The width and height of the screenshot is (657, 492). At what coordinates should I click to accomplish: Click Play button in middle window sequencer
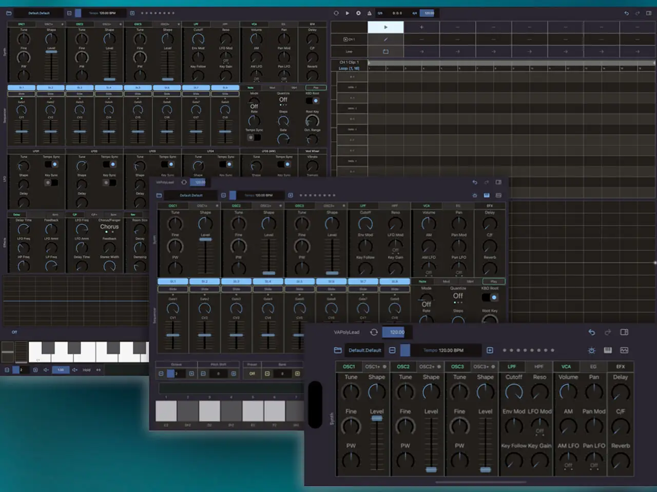494,281
